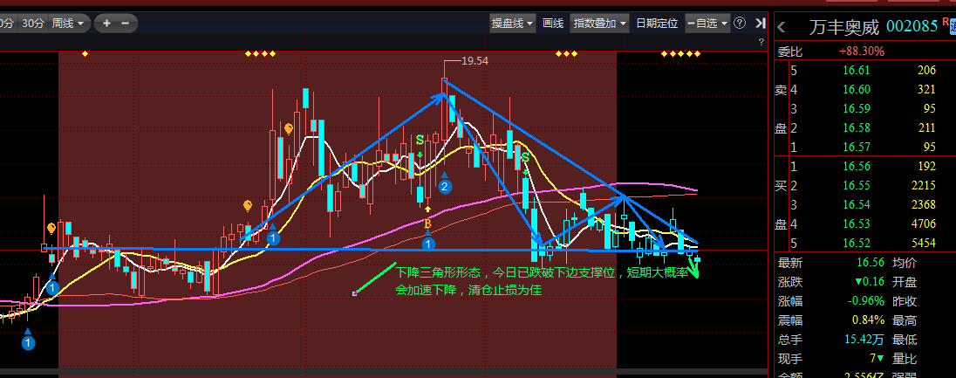This screenshot has height=378, width=956.
Task: Click buy level 1 volume 192
Action: (x=926, y=166)
